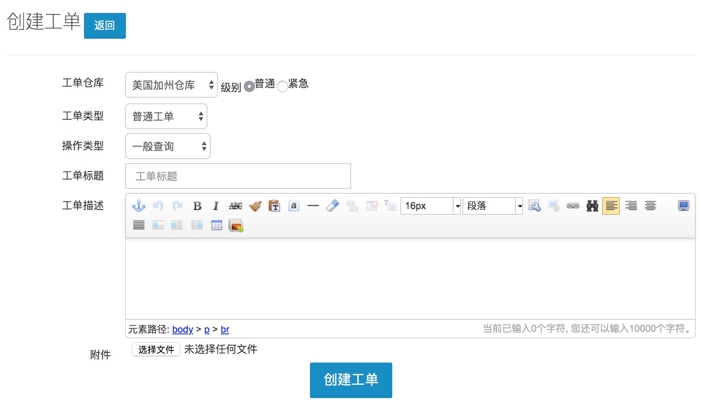This screenshot has height=411, width=703.
Task: Click the eraser clear-formatting icon
Action: click(x=333, y=206)
